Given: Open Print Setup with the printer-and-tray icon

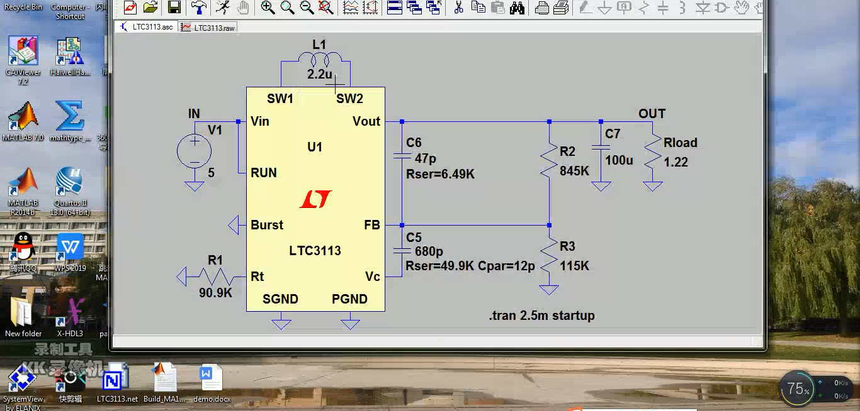Looking at the screenshot, I should point(561,8).
